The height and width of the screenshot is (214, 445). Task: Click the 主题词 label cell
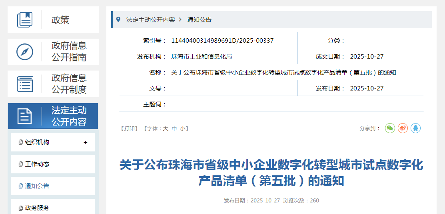click(155, 104)
